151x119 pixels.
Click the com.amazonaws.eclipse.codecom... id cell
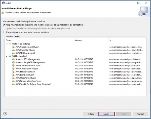(x=126, y=47)
